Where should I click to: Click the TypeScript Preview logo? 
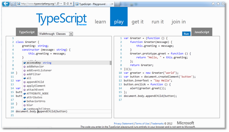click(62, 19)
